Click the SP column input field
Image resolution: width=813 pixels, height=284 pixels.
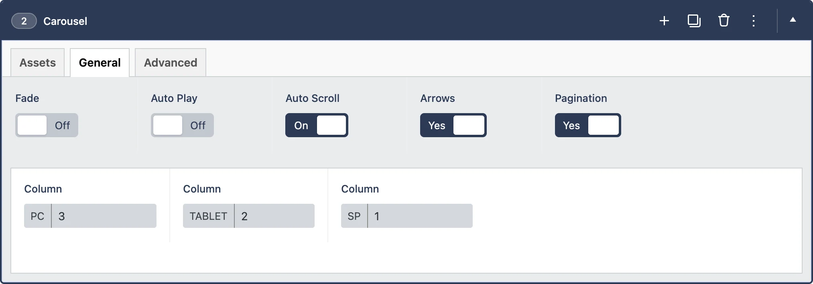pyautogui.click(x=420, y=216)
